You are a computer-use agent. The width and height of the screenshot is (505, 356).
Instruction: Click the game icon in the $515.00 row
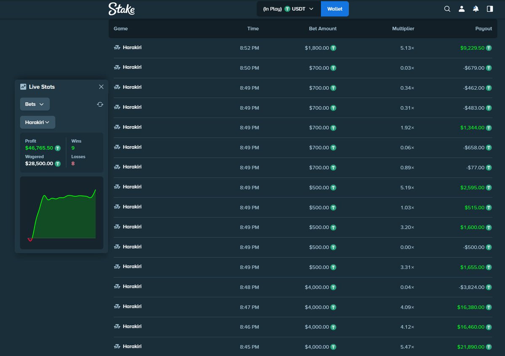click(x=117, y=207)
